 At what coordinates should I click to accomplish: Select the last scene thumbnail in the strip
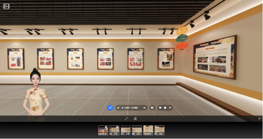tap(159, 130)
